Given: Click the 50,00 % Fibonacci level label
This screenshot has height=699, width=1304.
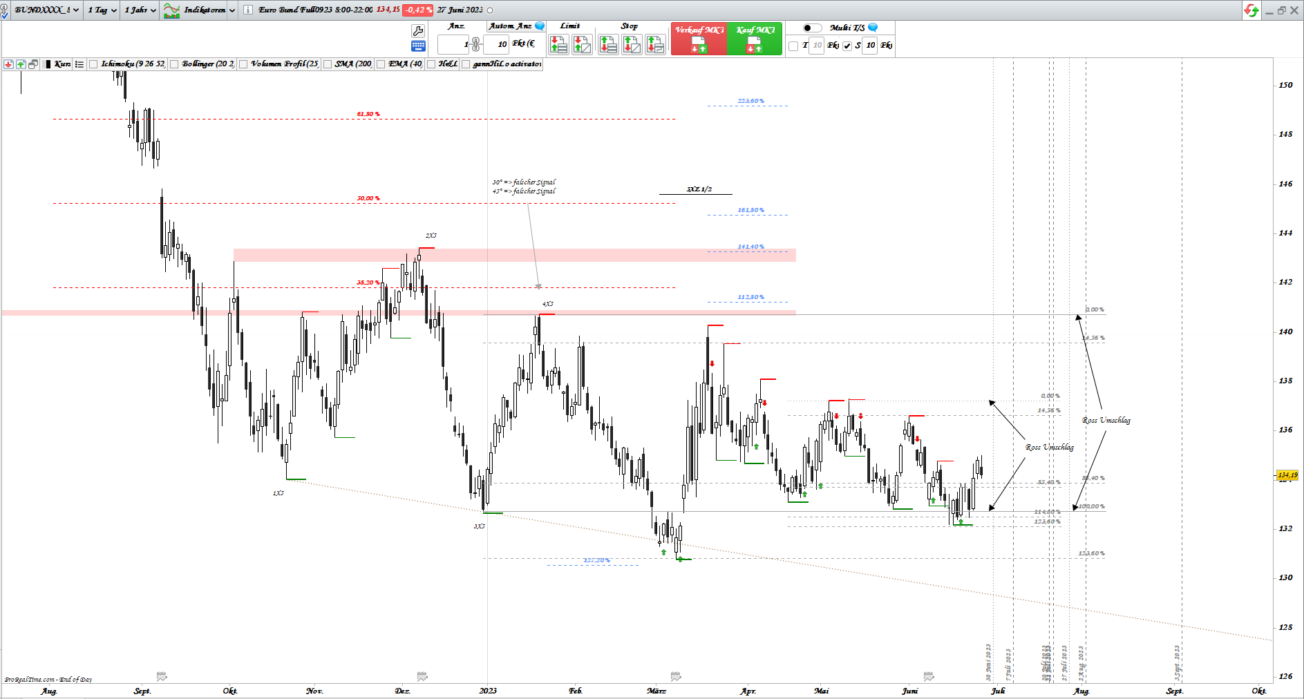Looking at the screenshot, I should coord(368,198).
